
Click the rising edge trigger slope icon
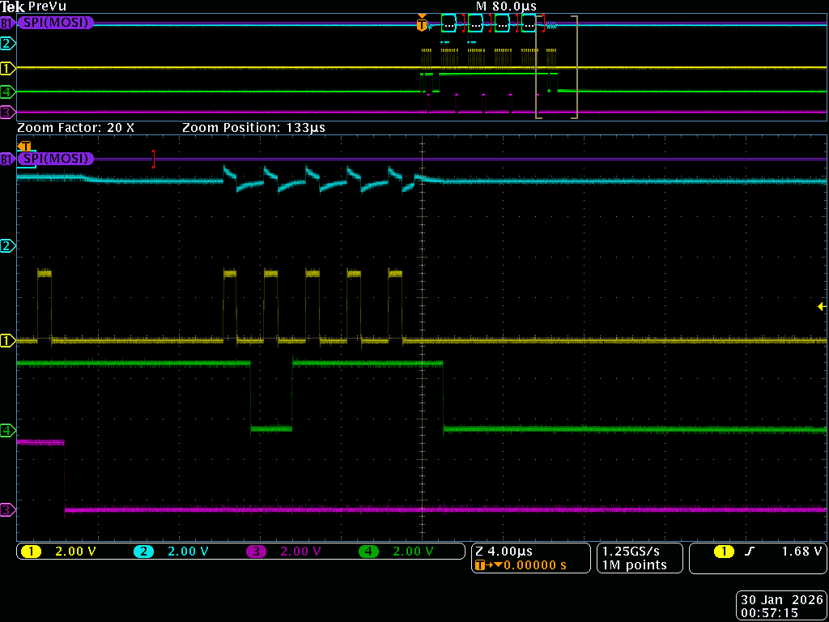coord(750,552)
